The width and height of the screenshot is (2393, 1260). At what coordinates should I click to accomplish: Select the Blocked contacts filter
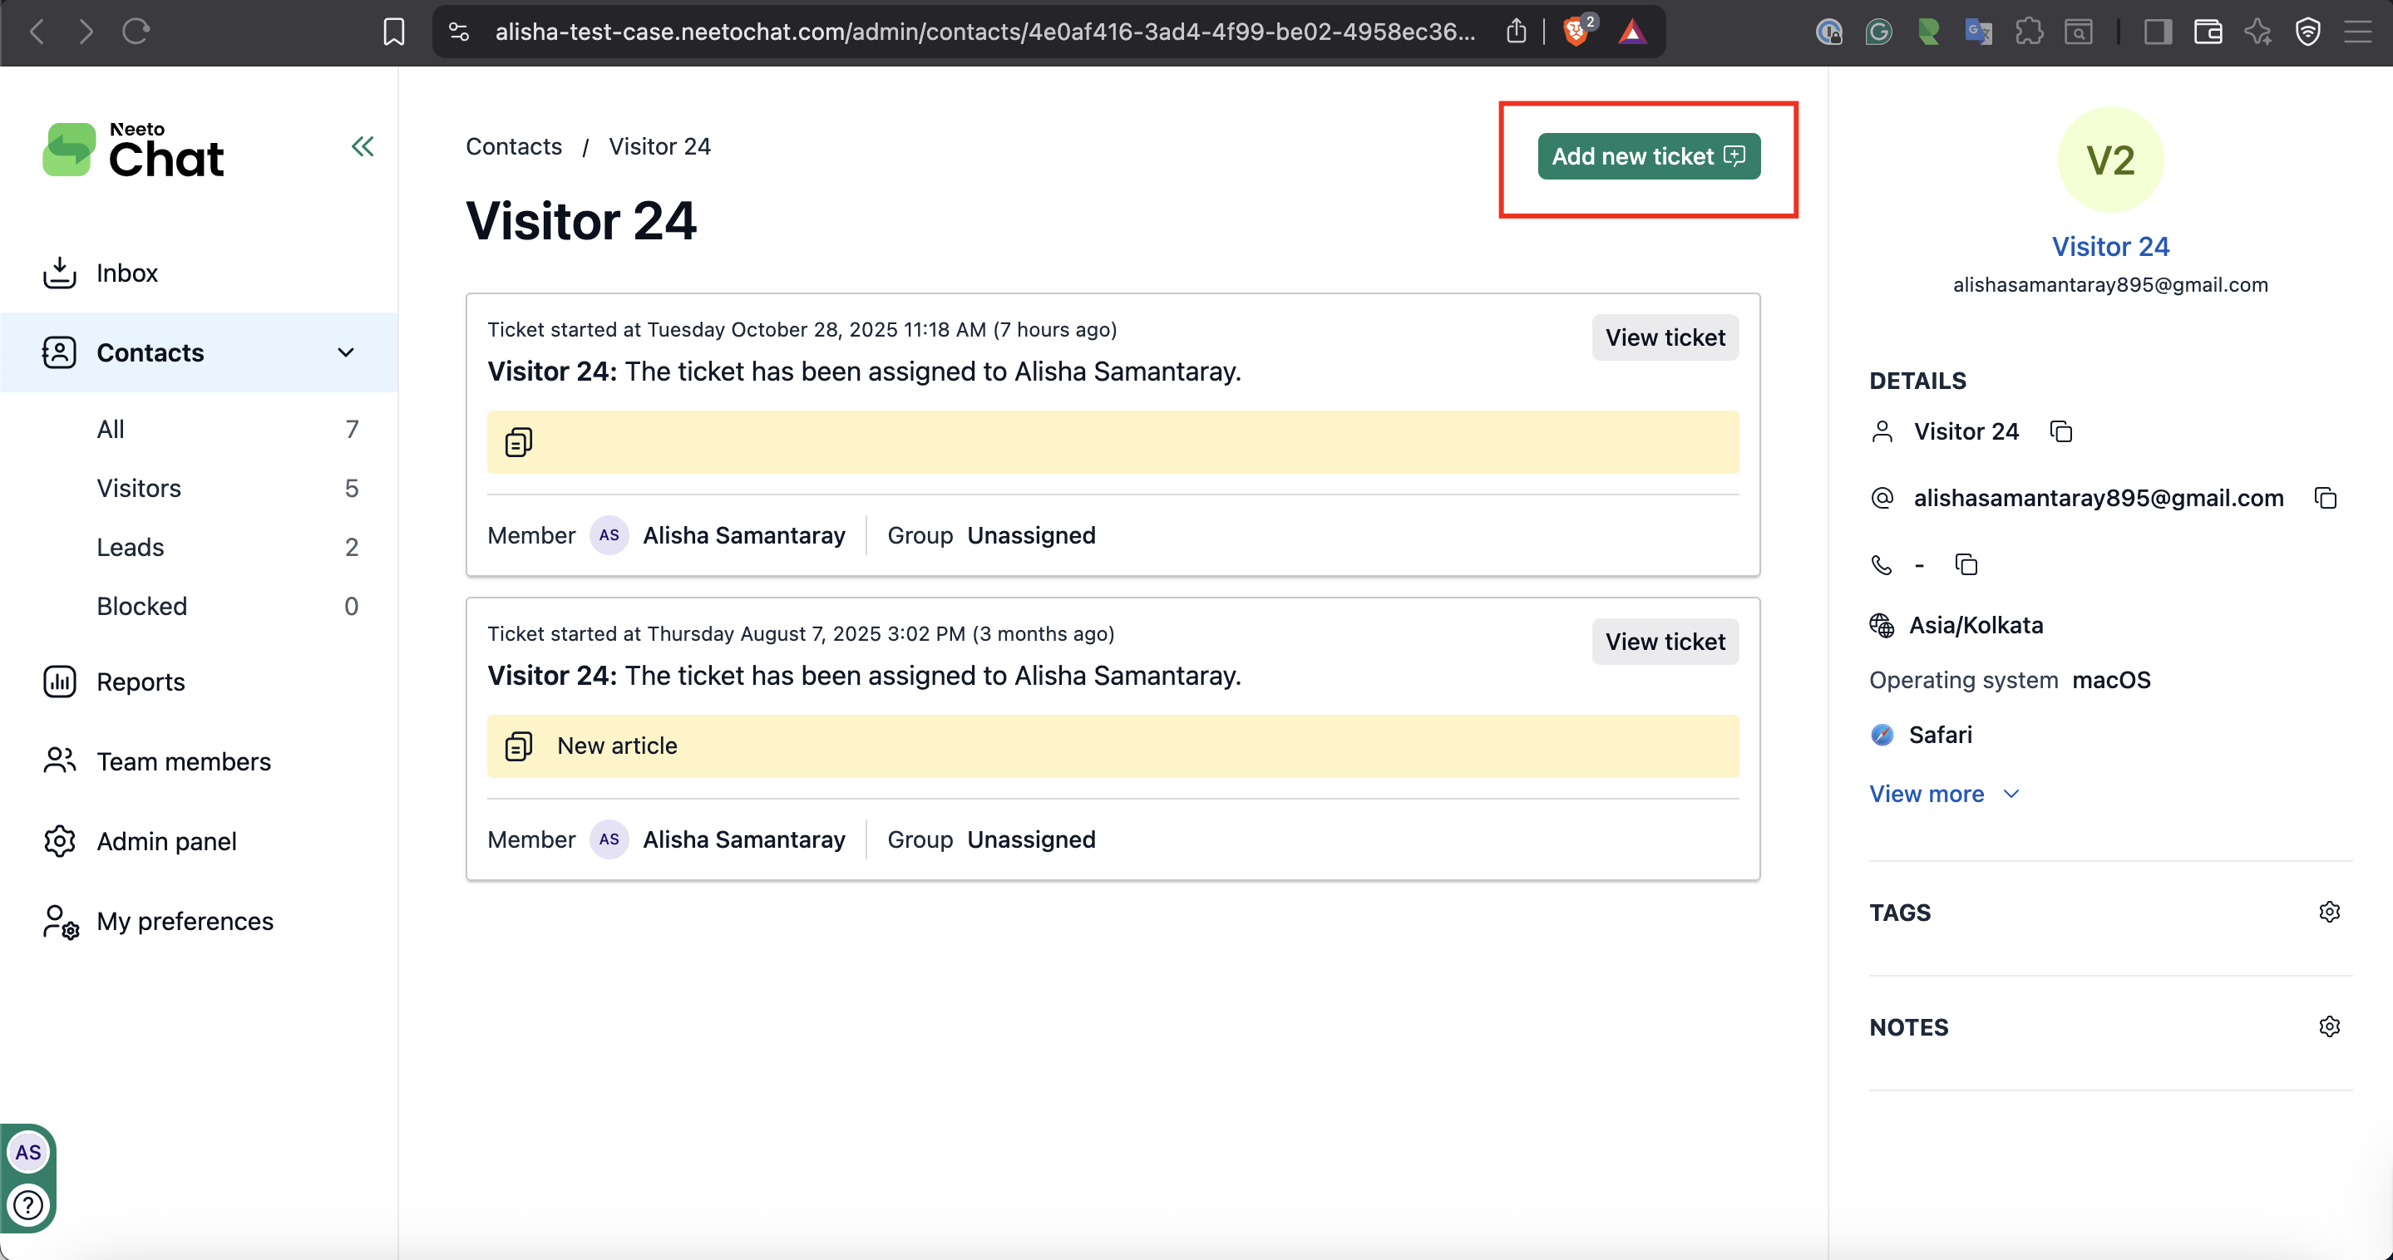click(x=141, y=605)
